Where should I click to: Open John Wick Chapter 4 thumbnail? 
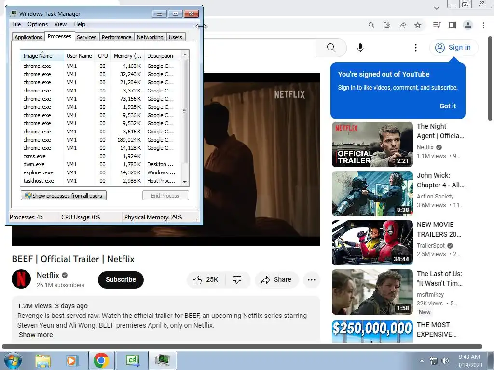click(372, 194)
